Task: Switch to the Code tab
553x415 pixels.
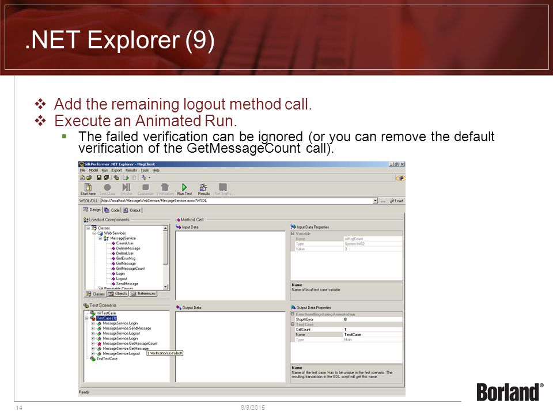Action: click(112, 210)
